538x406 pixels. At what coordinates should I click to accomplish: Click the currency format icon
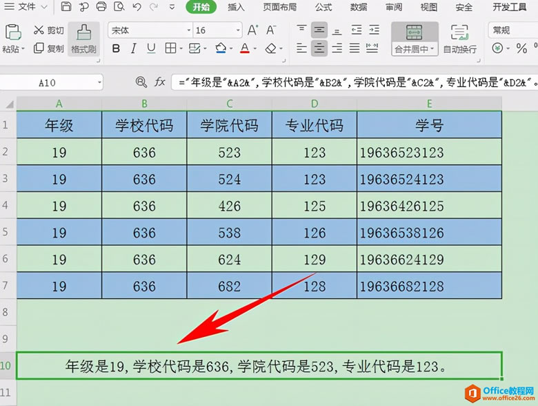pyautogui.click(x=497, y=48)
